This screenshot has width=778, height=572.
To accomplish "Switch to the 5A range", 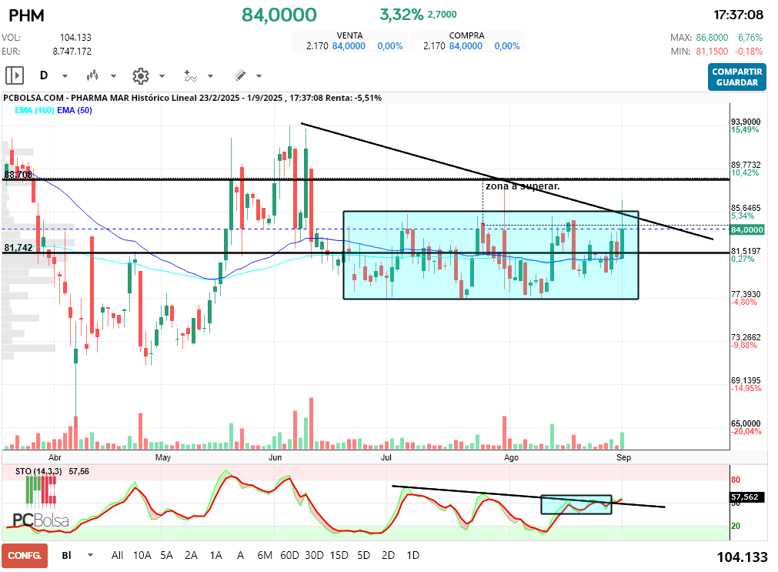I will pos(167,555).
